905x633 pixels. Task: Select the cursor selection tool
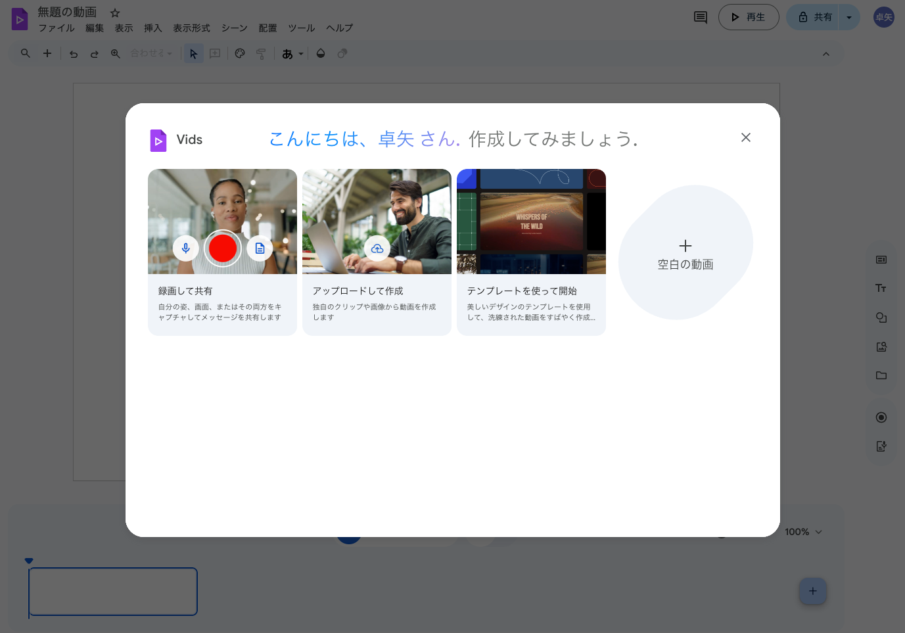coord(193,53)
